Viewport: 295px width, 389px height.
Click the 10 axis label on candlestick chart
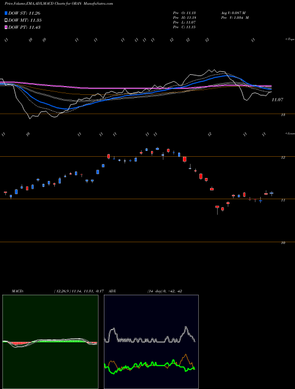pos(283,243)
